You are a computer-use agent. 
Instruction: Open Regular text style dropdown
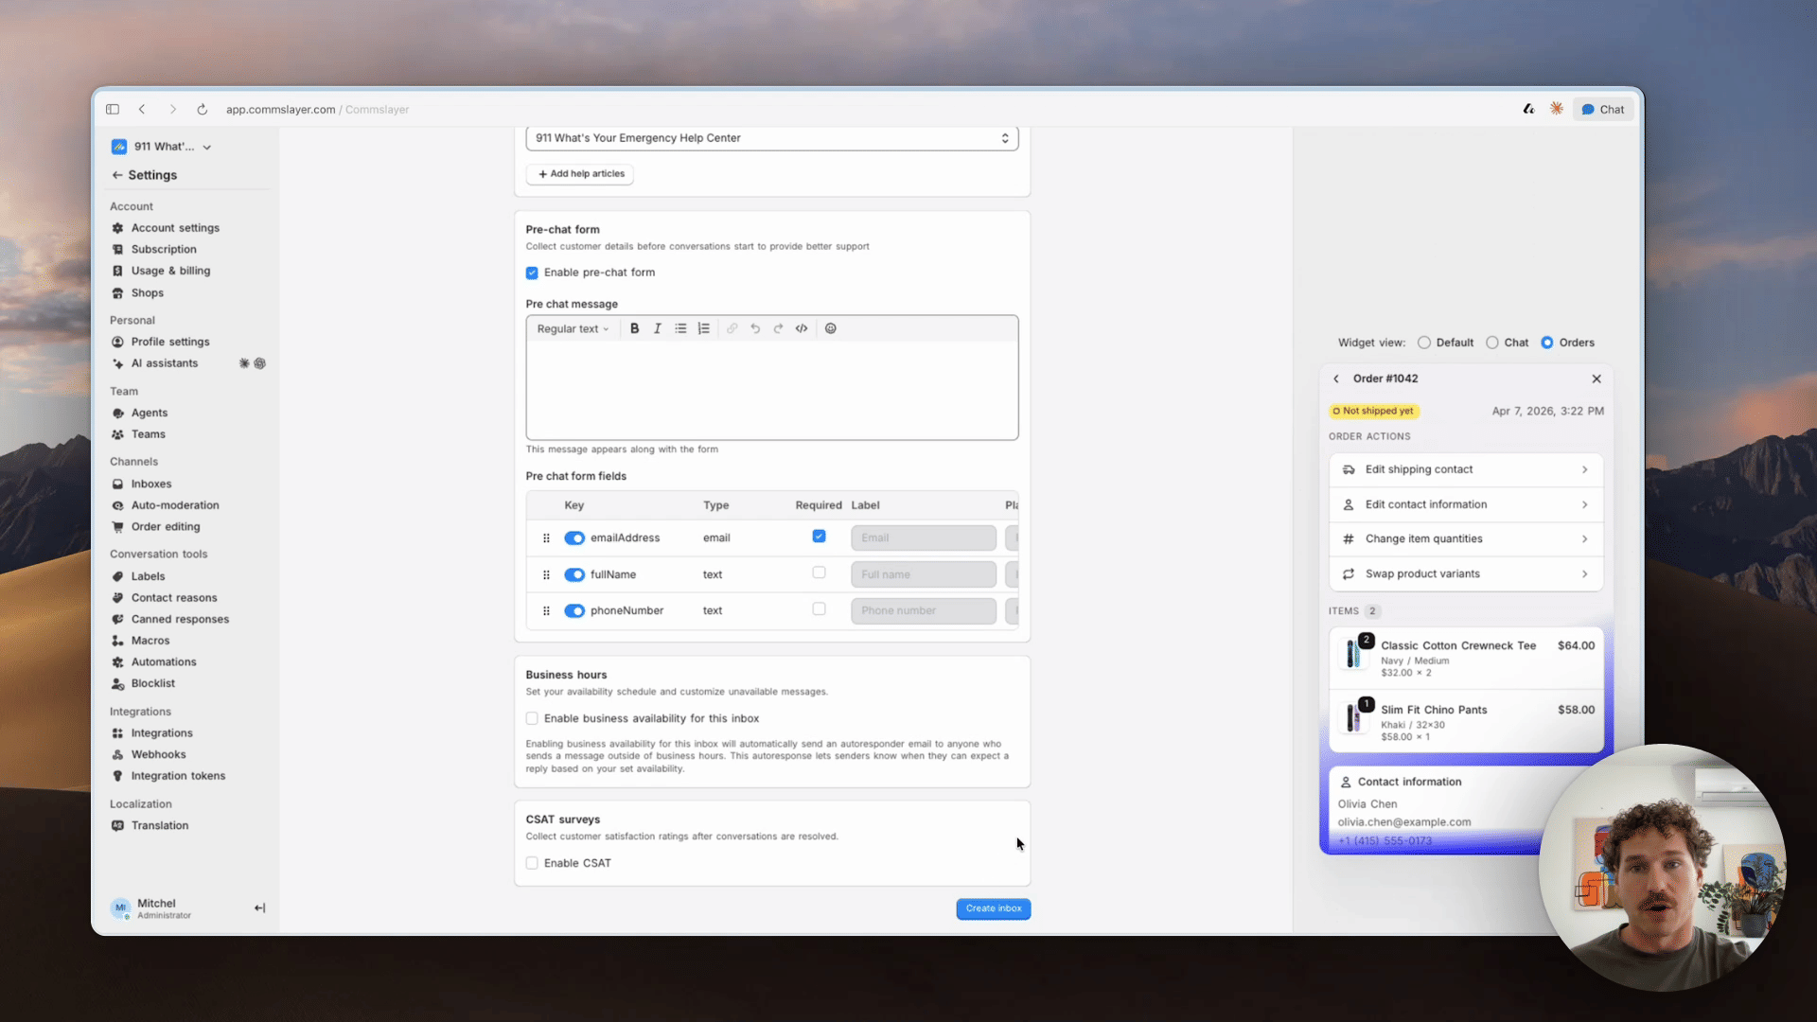(x=573, y=329)
